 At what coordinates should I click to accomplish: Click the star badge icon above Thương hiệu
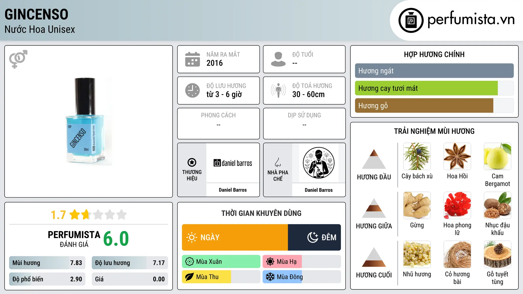[x=192, y=162]
